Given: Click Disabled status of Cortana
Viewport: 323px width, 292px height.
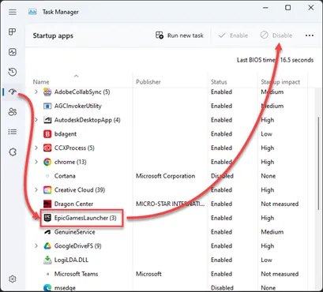Looking at the screenshot, I should click(x=222, y=176).
